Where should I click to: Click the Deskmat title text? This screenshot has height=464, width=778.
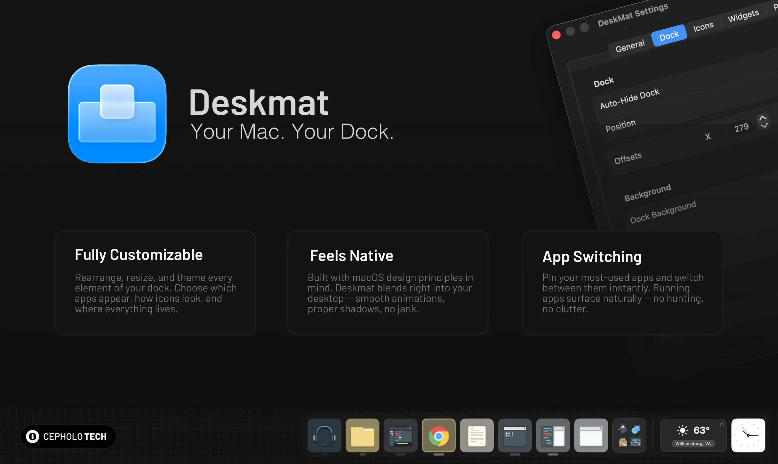click(259, 102)
